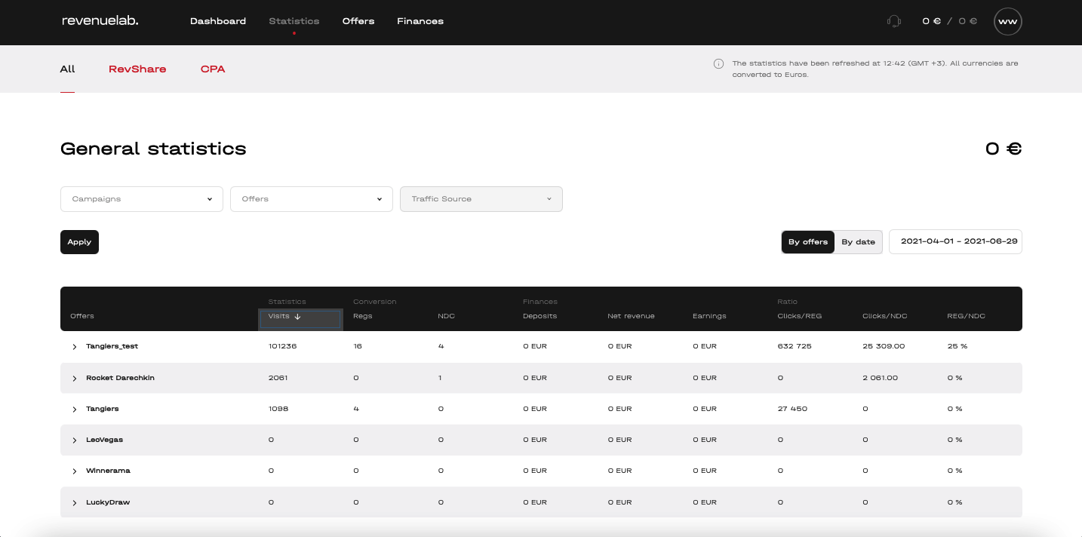
Task: Click the visits value 2061
Action: (278, 378)
